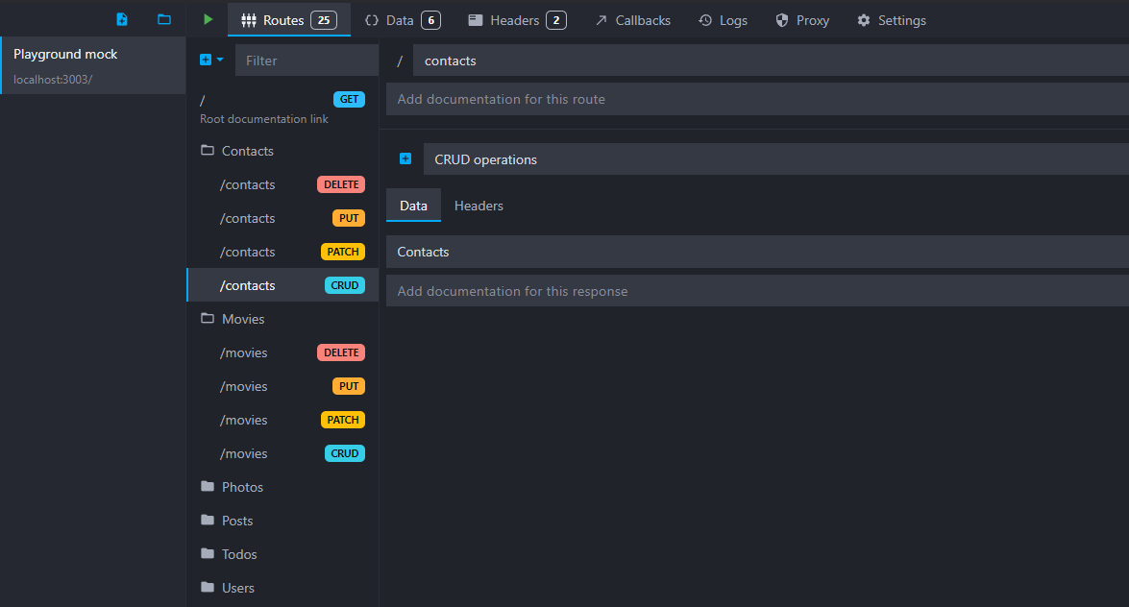Open the Proxy shield tab
The height and width of the screenshot is (607, 1129).
pyautogui.click(x=801, y=20)
